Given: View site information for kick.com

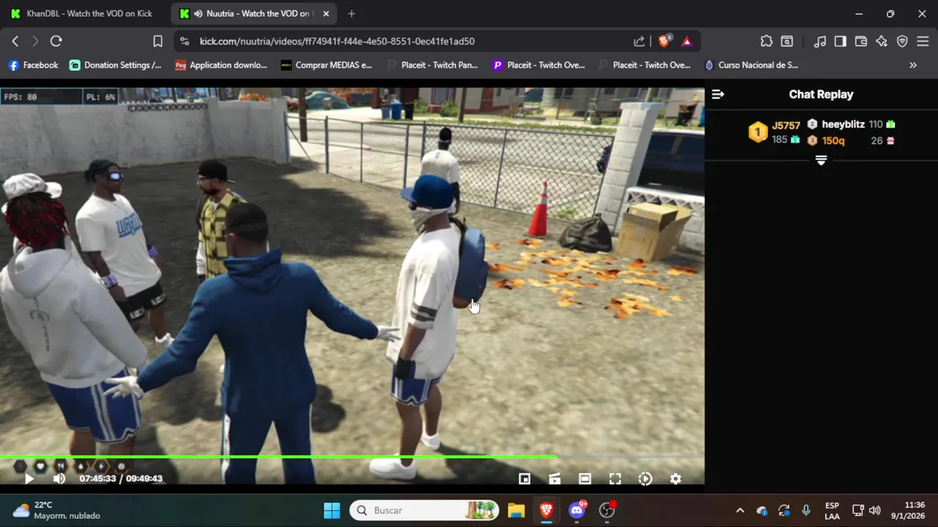Looking at the screenshot, I should 185,42.
